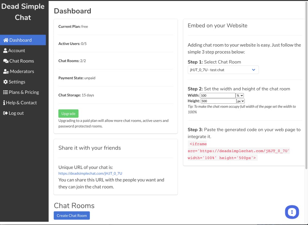This screenshot has height=225, width=308.
Task: Click the generated iframe embed code
Action: point(239,151)
